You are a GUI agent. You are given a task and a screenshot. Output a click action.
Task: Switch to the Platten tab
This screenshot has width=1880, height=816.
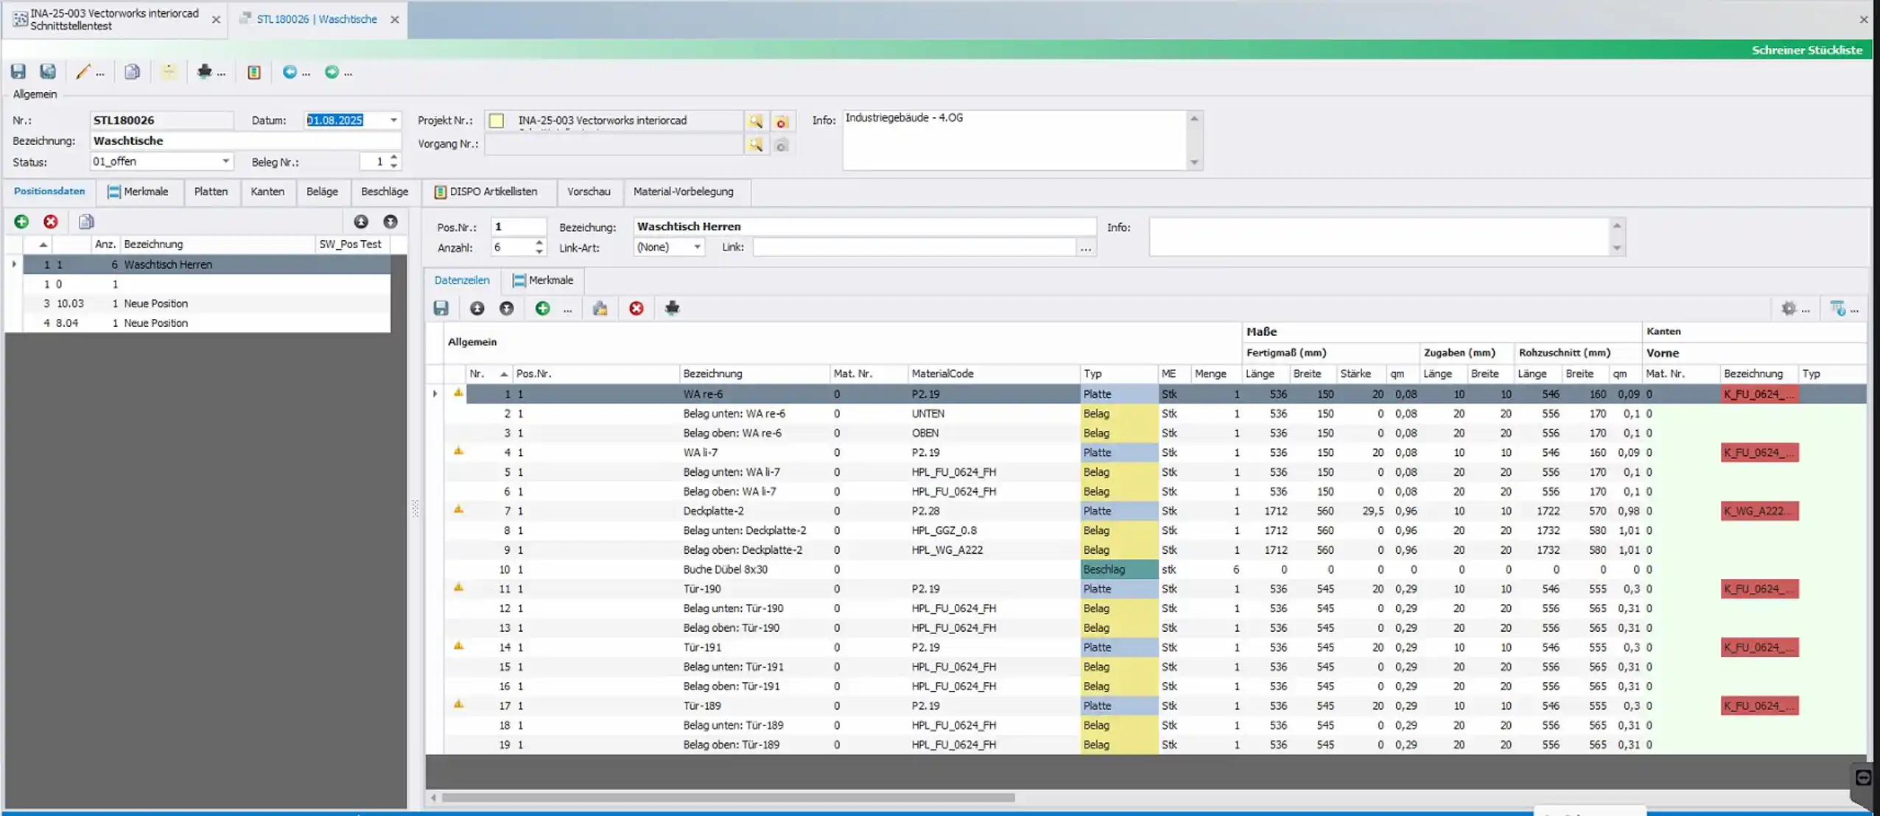coord(211,191)
